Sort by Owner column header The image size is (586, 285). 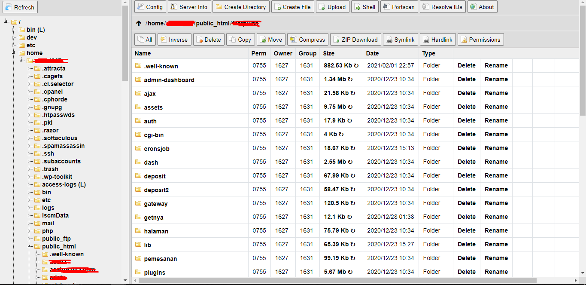pyautogui.click(x=283, y=53)
